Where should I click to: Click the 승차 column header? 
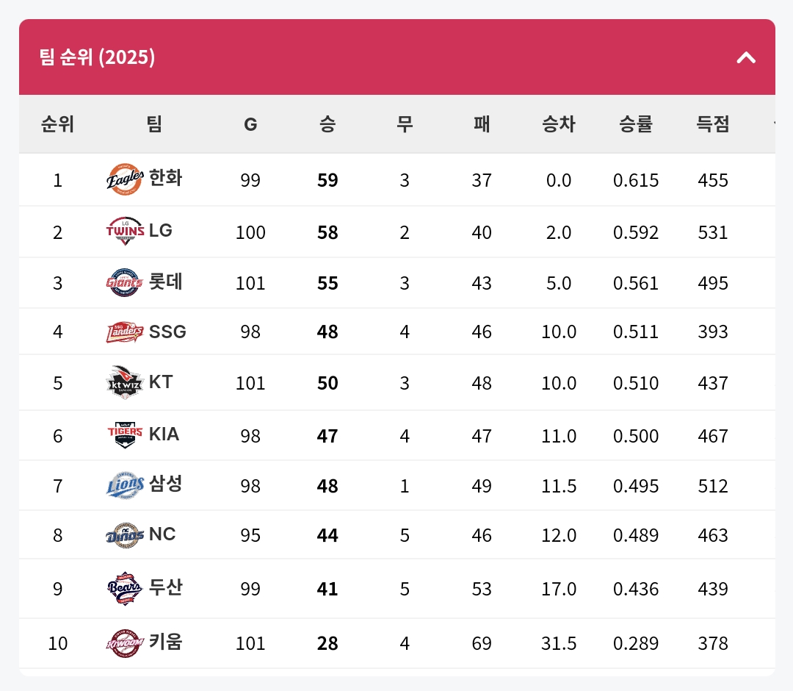click(559, 124)
